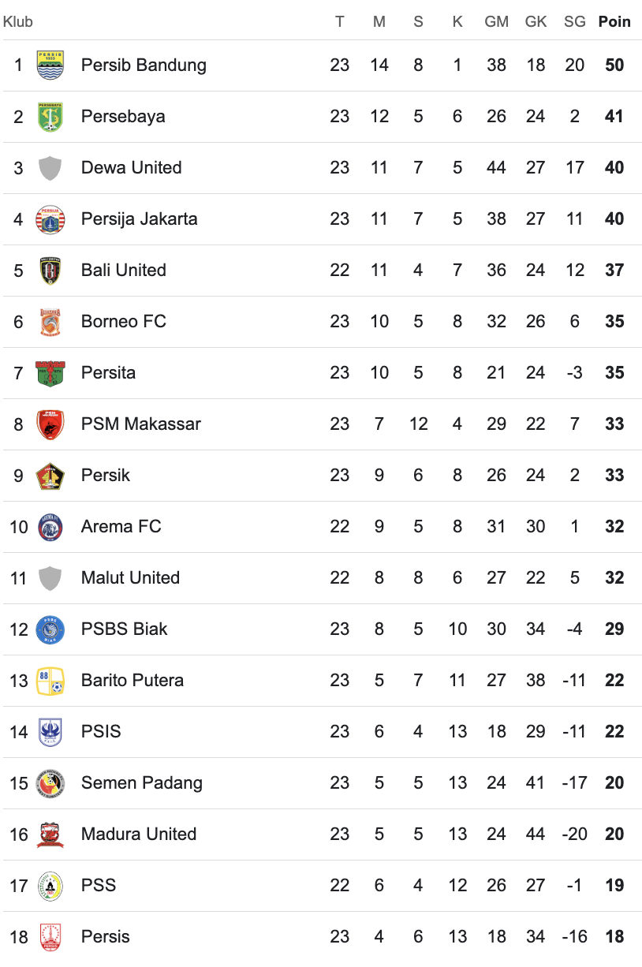Select the PSBS Biak blue badge
Viewport: 642px width, 967px height.
point(50,629)
